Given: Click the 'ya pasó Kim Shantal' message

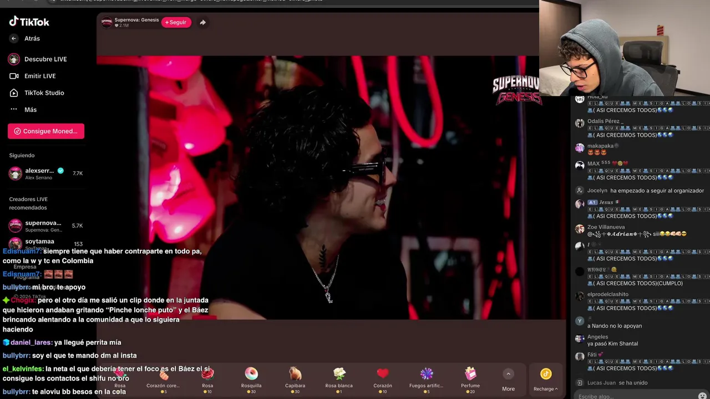Looking at the screenshot, I should pyautogui.click(x=612, y=344).
